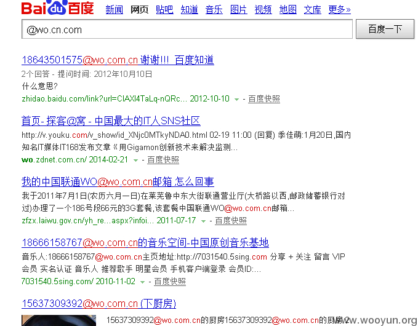Click the 下厨房 result thumbnail image
The height and width of the screenshot is (326, 418).
tap(58, 320)
